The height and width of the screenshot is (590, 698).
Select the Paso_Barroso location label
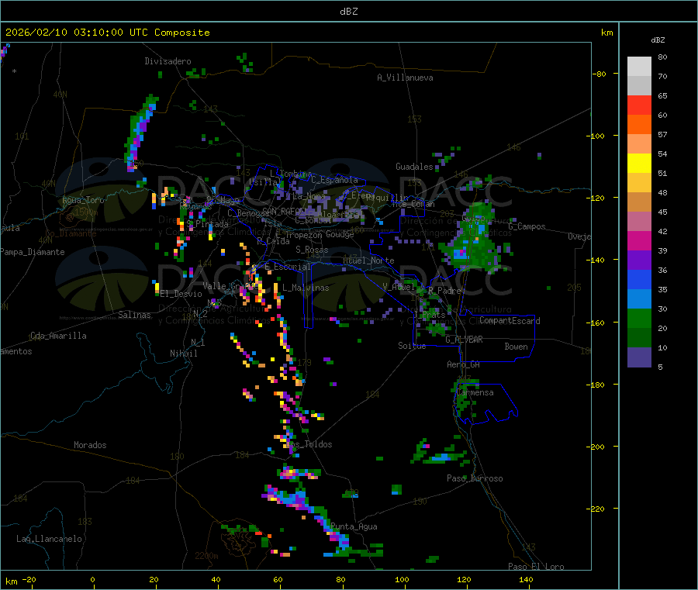pos(475,479)
